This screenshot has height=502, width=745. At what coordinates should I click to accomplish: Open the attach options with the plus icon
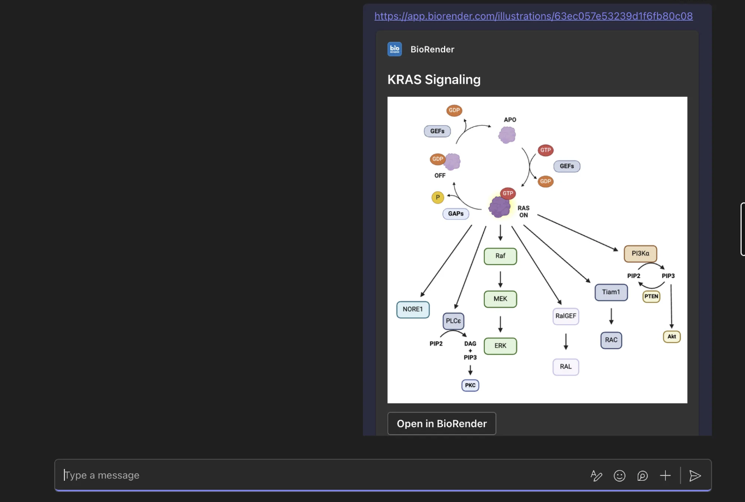click(665, 475)
